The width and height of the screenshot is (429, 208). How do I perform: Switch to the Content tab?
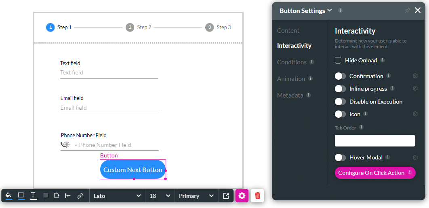pyautogui.click(x=288, y=31)
